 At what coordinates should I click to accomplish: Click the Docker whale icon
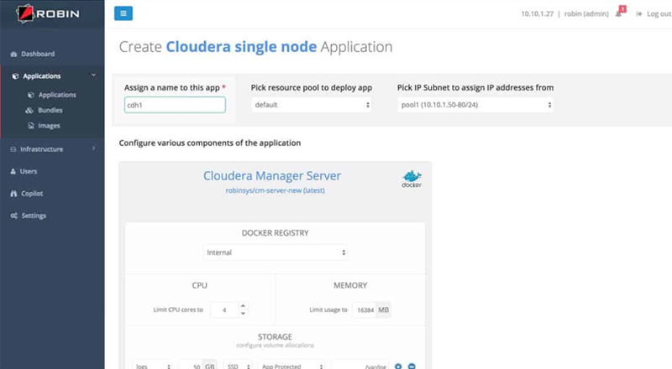pyautogui.click(x=412, y=179)
